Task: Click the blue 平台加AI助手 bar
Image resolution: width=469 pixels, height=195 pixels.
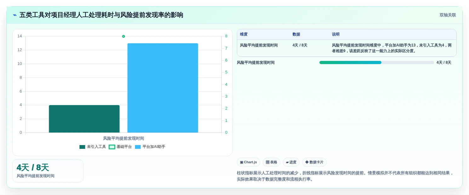Action: 163,88
